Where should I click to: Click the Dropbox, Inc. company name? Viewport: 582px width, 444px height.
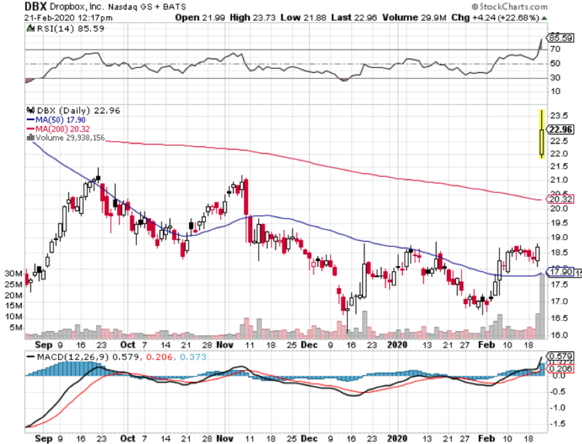(77, 7)
